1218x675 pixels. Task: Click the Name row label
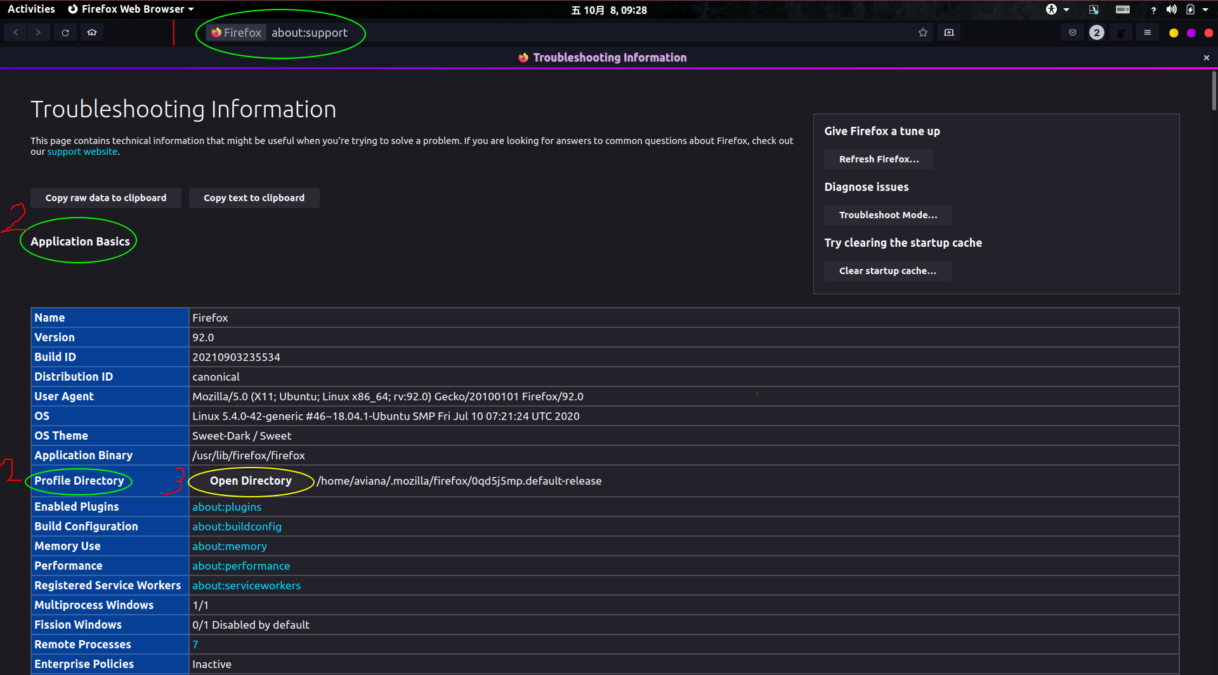[49, 318]
